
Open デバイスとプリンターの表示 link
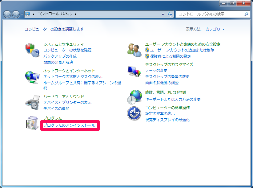(67, 103)
